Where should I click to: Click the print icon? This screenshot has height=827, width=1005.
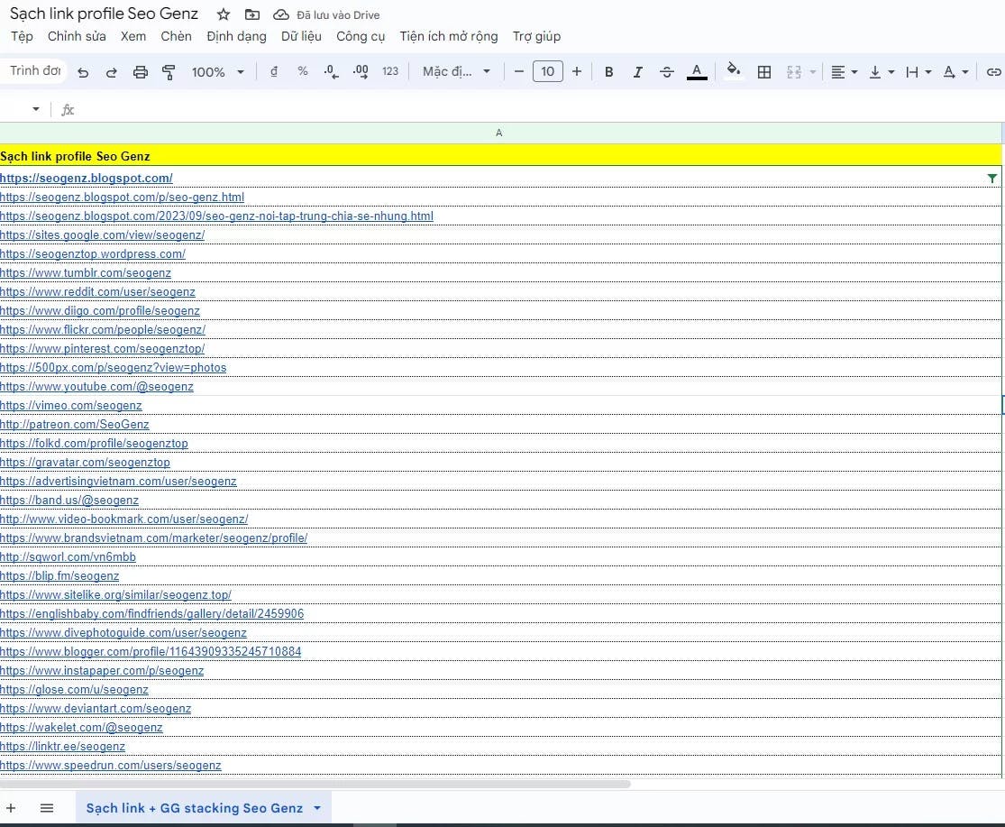[x=140, y=72]
